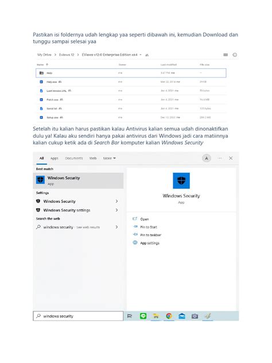Screen dimensions: 272x363
Task: Open LINE app from the taskbar
Action: tap(143, 316)
